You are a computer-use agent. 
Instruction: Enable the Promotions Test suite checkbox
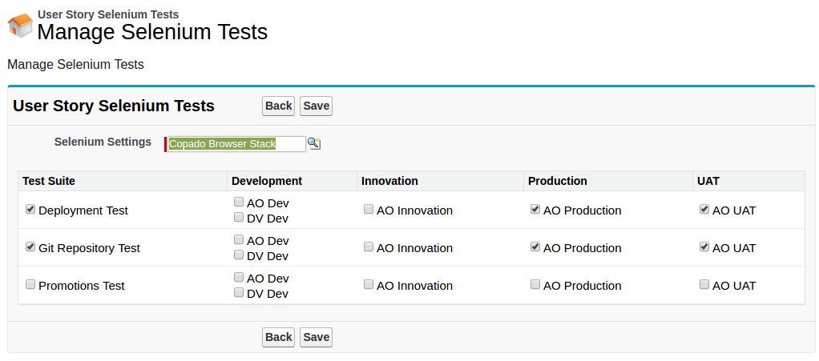(30, 285)
